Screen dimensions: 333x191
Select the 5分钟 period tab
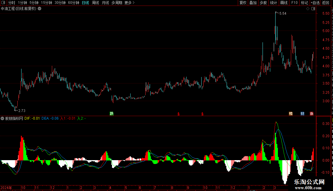(34, 3)
